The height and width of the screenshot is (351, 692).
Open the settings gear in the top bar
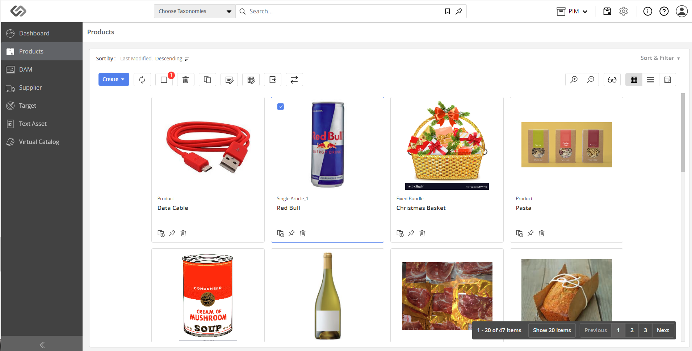click(x=624, y=11)
